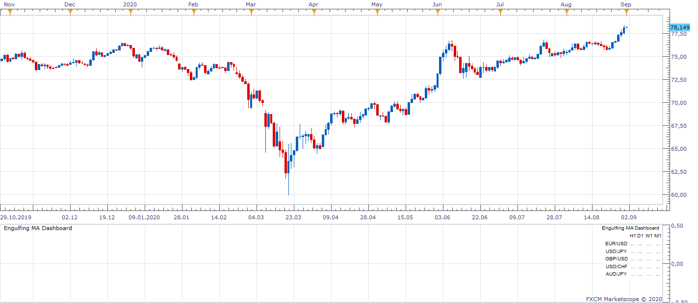Screen dimensions: 698x303
Task: Select the USD/JPY dashboard row
Action: 633,252
